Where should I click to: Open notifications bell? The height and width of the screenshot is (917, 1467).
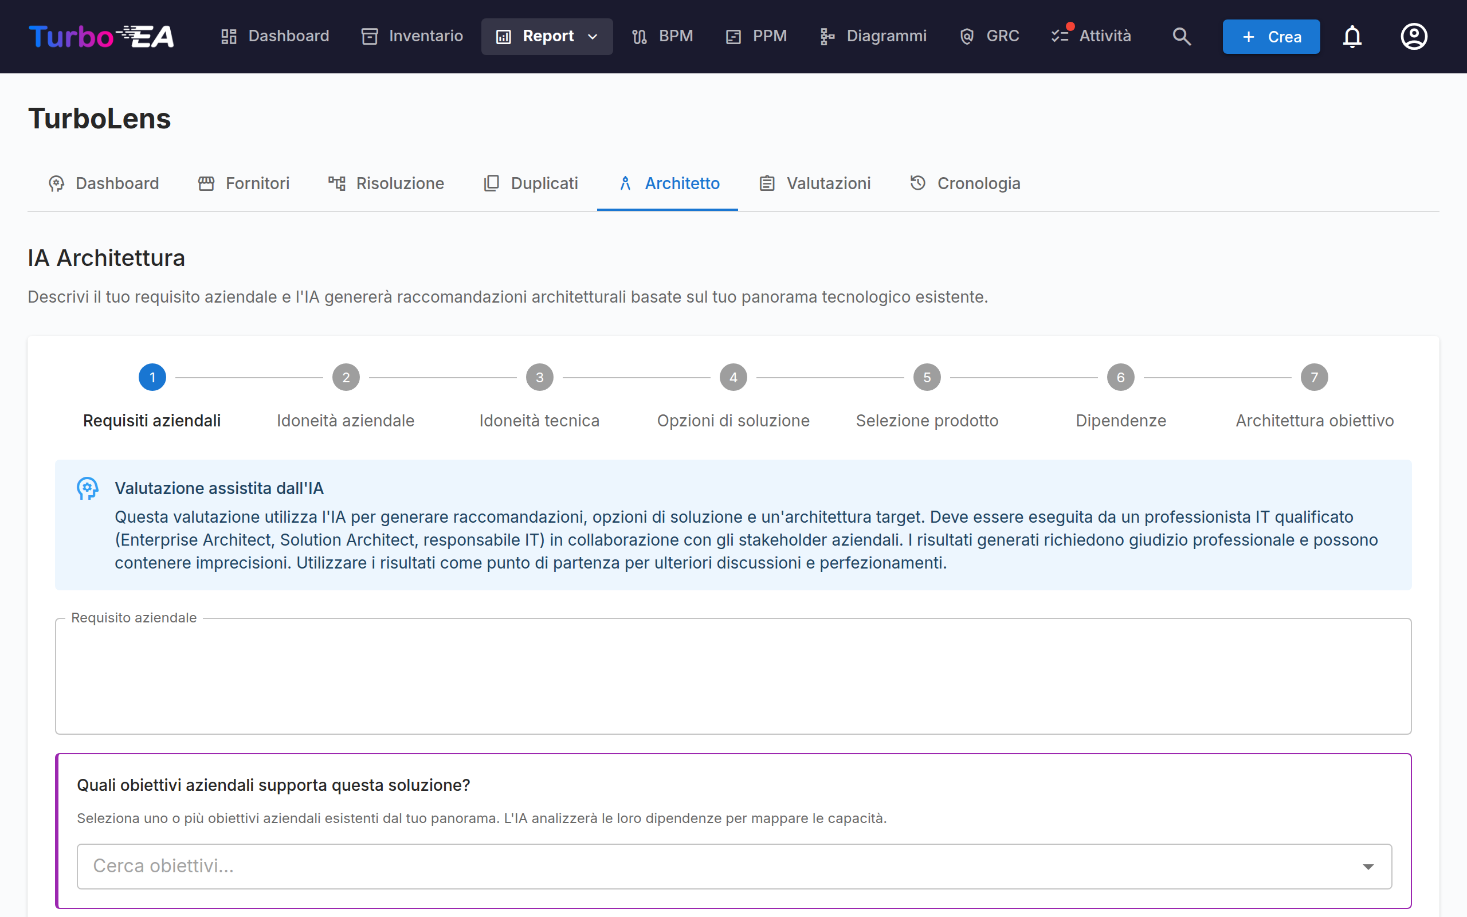tap(1352, 36)
